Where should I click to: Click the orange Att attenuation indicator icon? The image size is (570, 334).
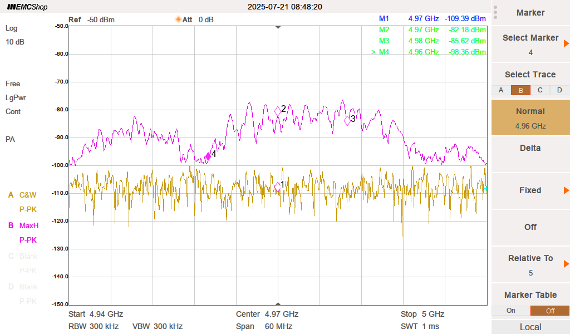[178, 19]
